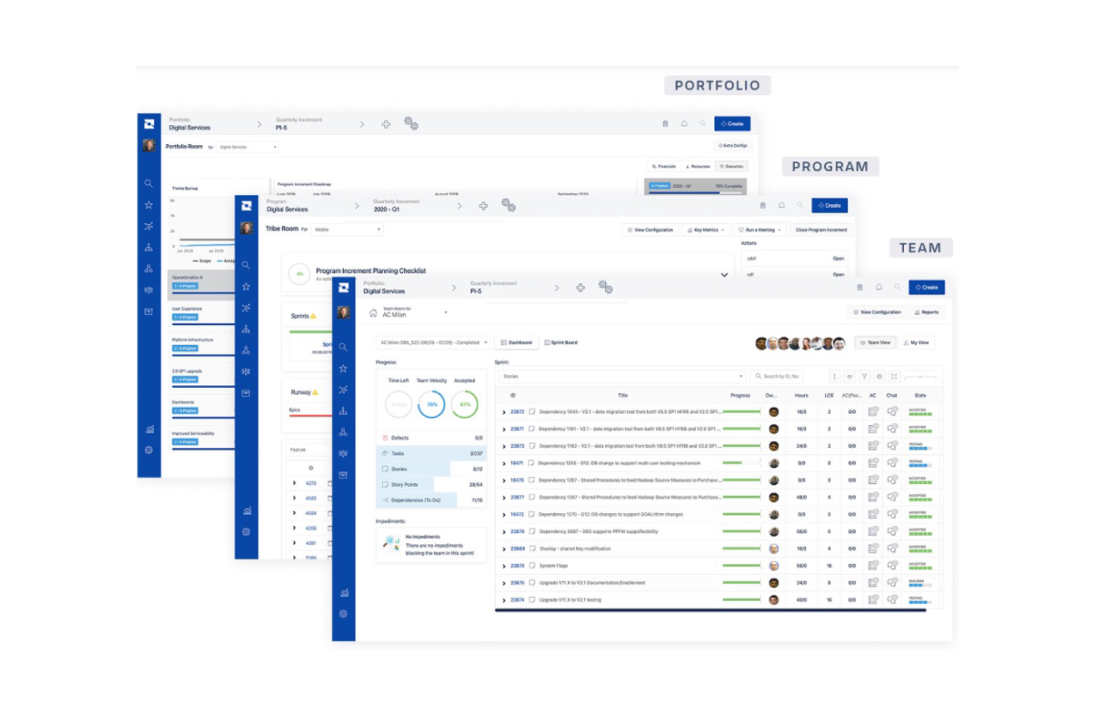Image resolution: width=1093 pixels, height=715 pixels.
Task: Open the double-gear settings in Team window header
Action: point(605,288)
